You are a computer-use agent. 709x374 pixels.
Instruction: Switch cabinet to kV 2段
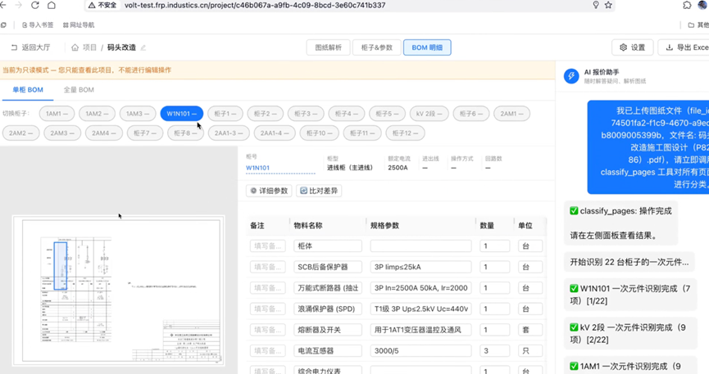[x=429, y=114]
